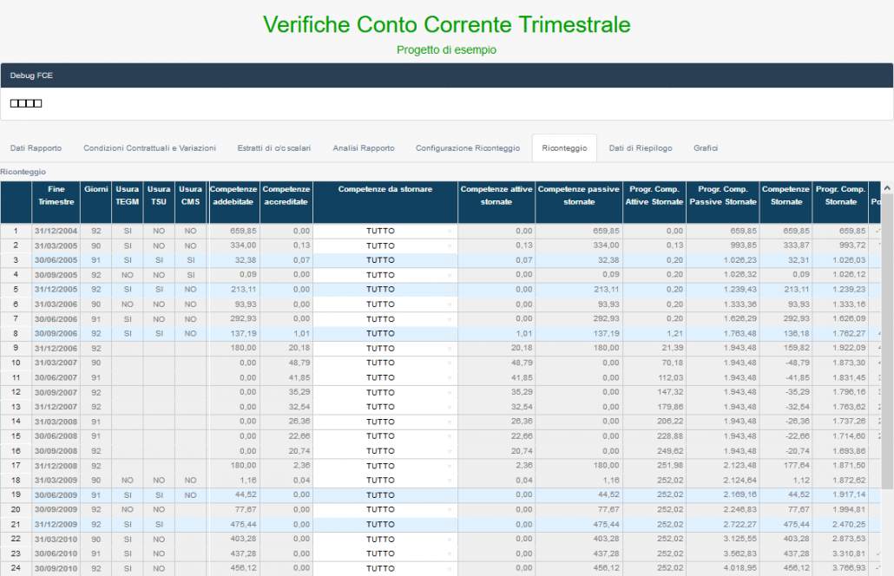Click the value 3.125,55 in the table

740,539
